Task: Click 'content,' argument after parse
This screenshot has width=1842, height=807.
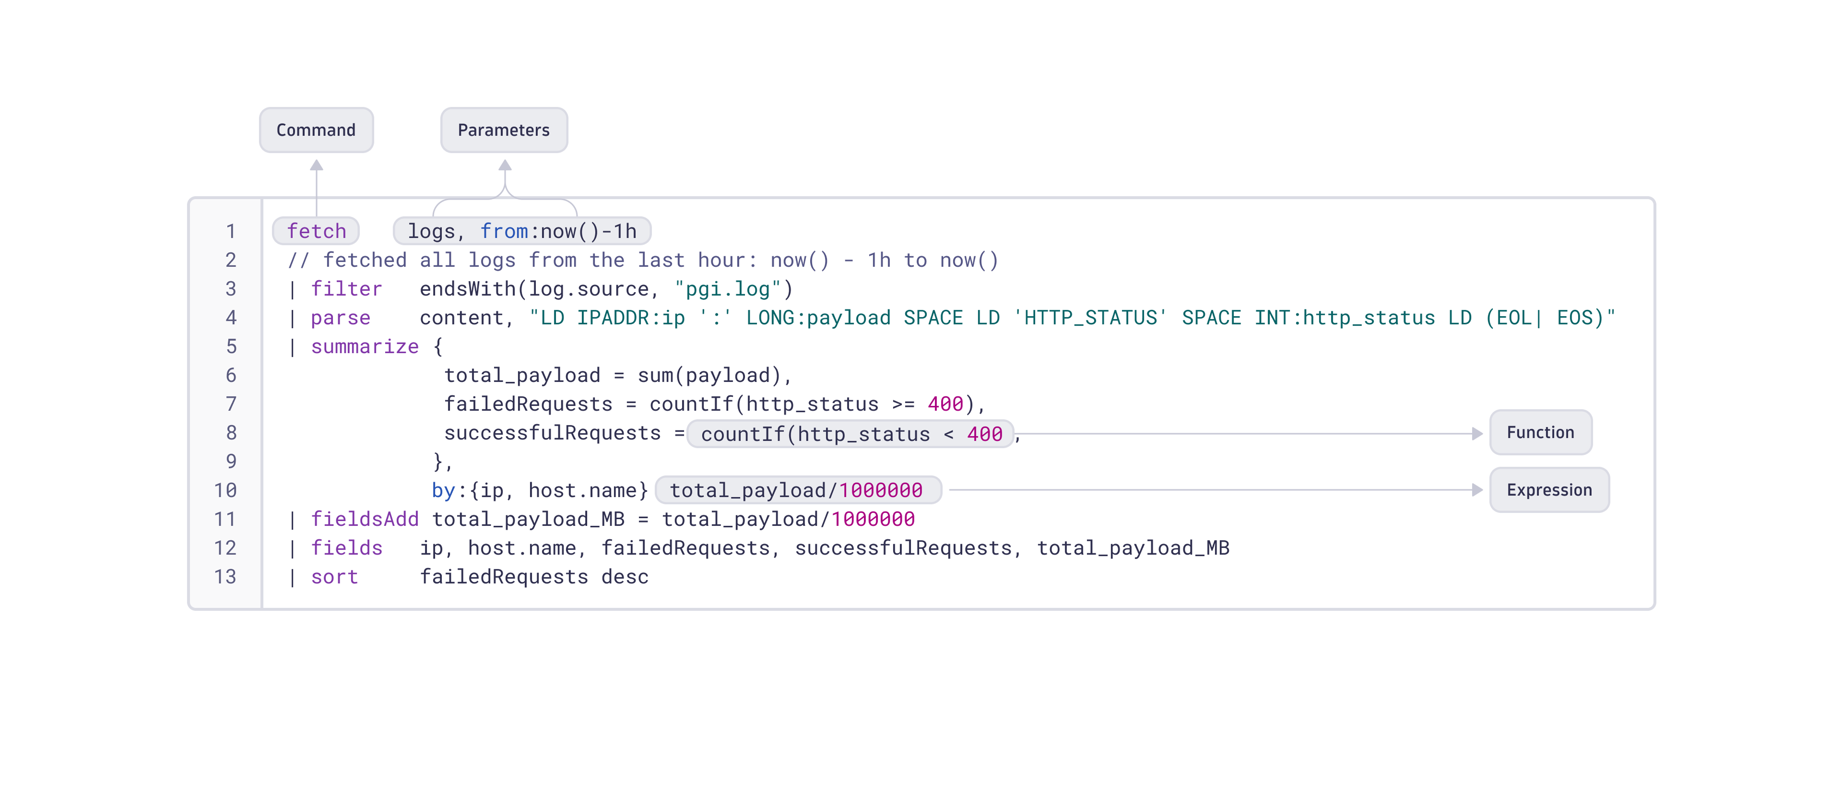Action: point(466,318)
